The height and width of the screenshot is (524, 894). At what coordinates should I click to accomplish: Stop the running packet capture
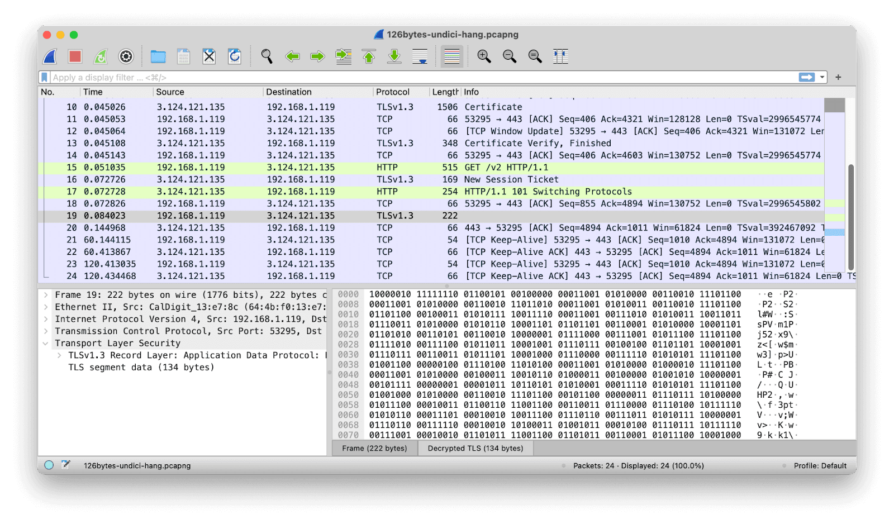pyautogui.click(x=75, y=56)
